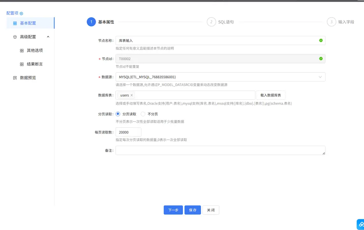This screenshot has width=364, height=230.
Task: Remove the users tag in 数据库表 field
Action: tap(131, 95)
